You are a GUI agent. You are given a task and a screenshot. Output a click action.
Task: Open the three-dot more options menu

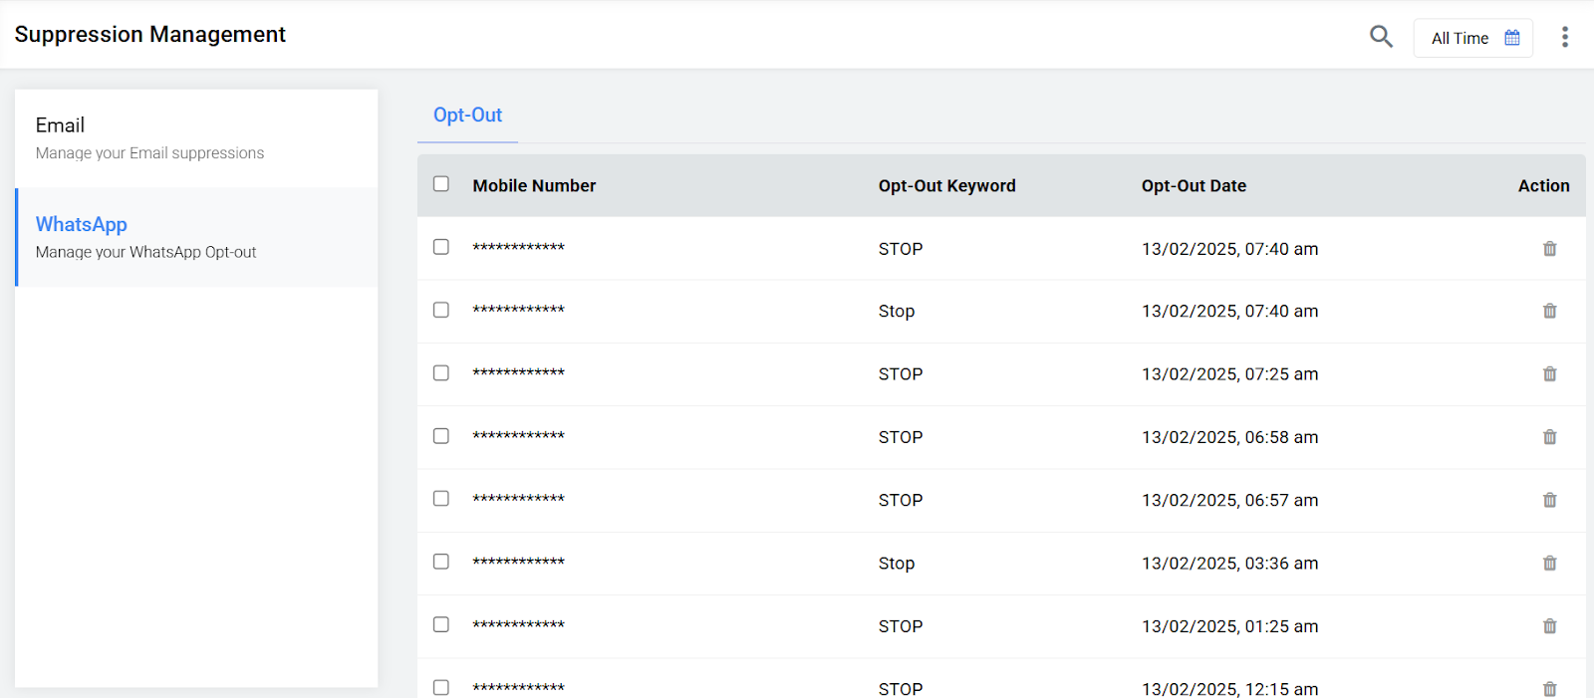click(x=1565, y=37)
